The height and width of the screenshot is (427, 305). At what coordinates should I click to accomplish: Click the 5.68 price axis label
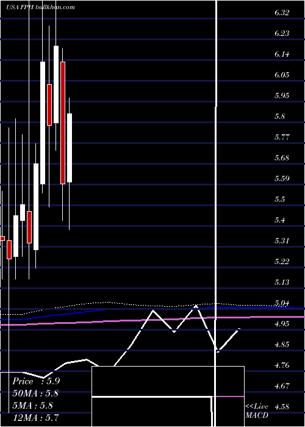pyautogui.click(x=282, y=157)
